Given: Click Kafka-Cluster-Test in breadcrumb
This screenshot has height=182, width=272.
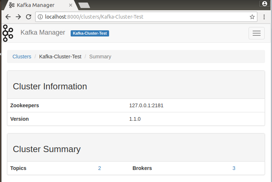Looking at the screenshot, I should 60,57.
